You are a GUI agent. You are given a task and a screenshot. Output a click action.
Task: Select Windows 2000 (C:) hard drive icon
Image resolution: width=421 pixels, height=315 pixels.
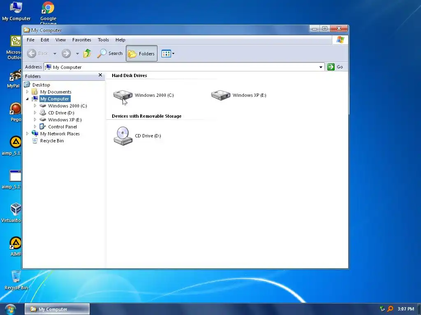click(x=123, y=95)
